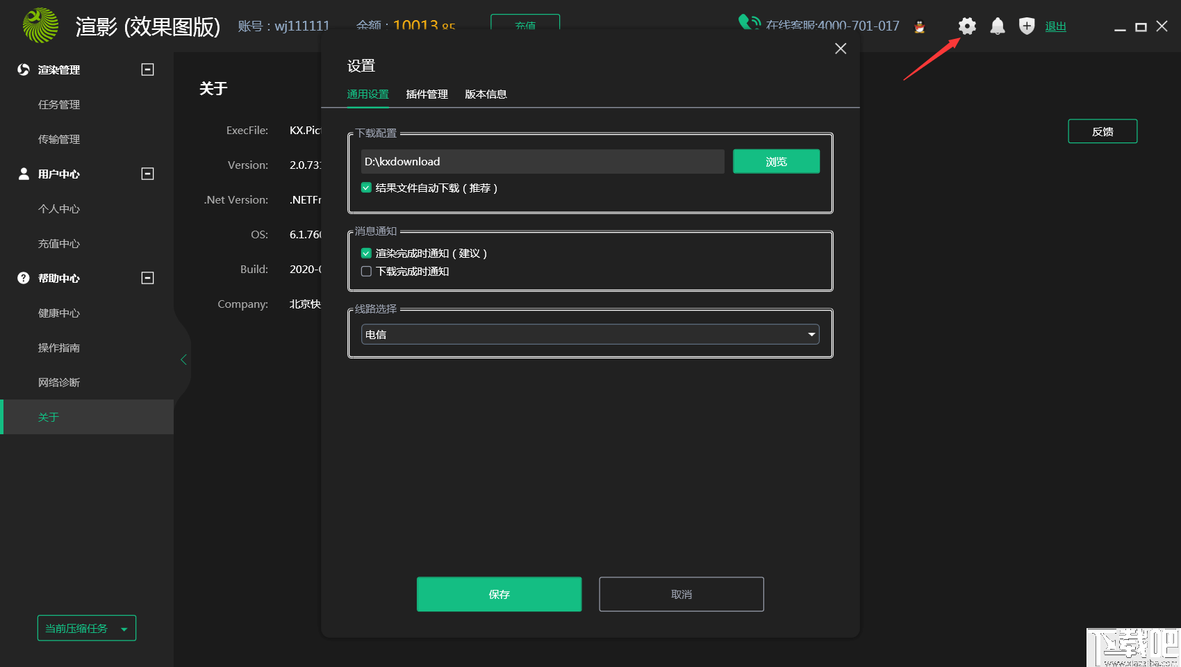1181x667 pixels.
Task: Collapse the 渲染管理 section
Action: (147, 69)
